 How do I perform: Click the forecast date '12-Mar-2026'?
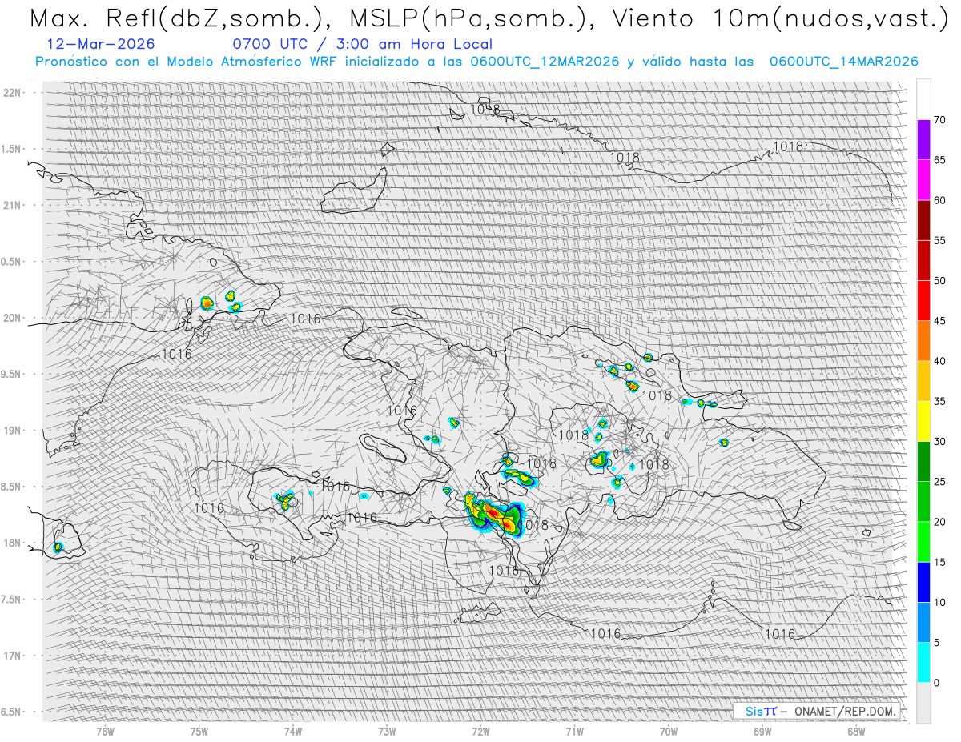101,44
